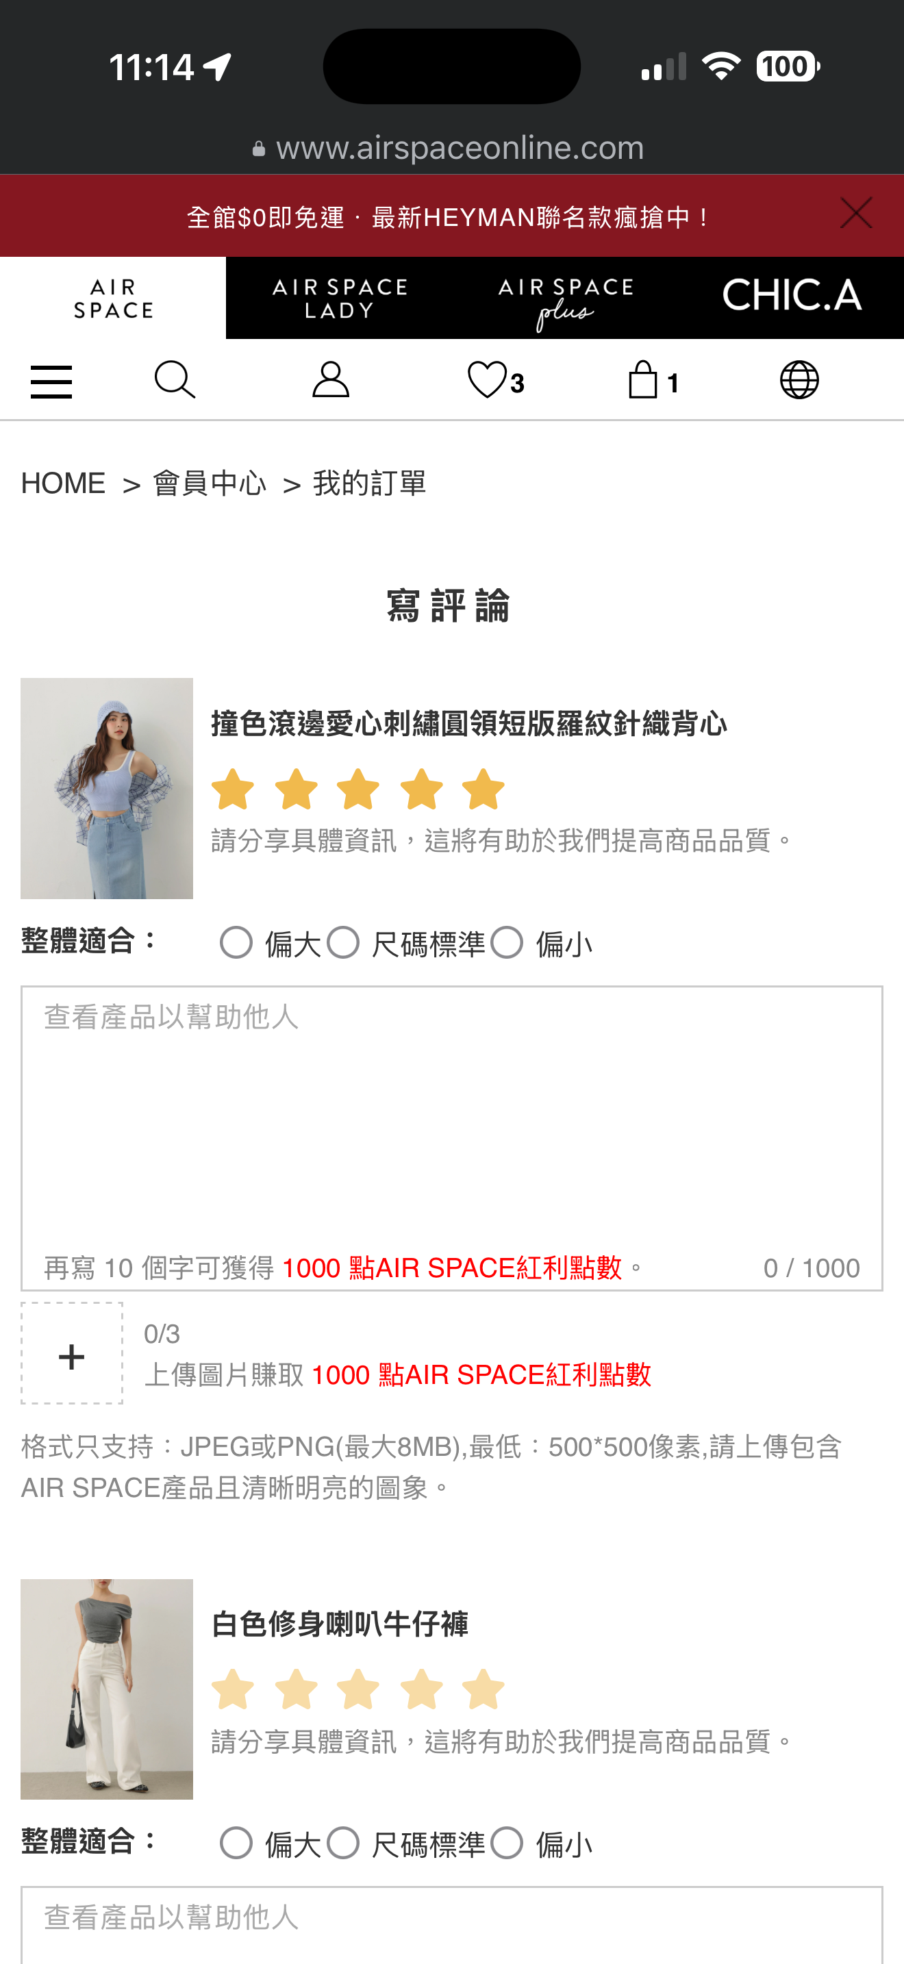904x1964 pixels.
Task: Go to 會員中心 breadcrumb link
Action: [x=210, y=483]
